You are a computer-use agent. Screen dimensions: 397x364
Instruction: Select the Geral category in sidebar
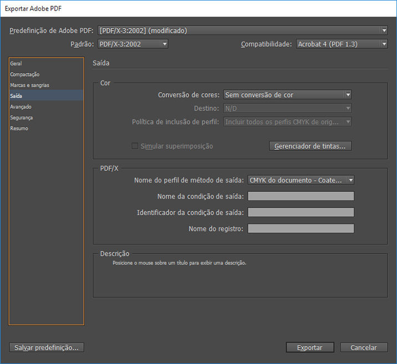pos(16,64)
